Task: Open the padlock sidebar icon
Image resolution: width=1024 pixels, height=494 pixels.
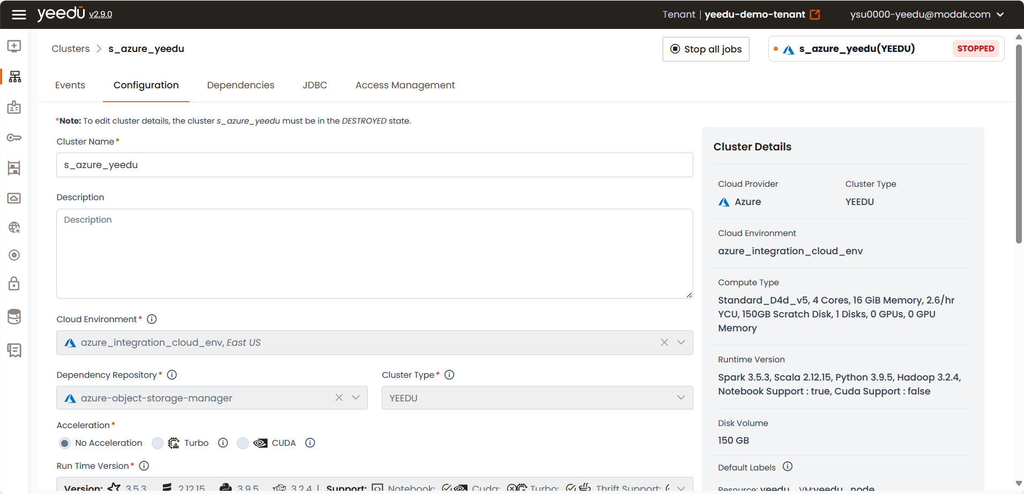Action: pos(14,283)
